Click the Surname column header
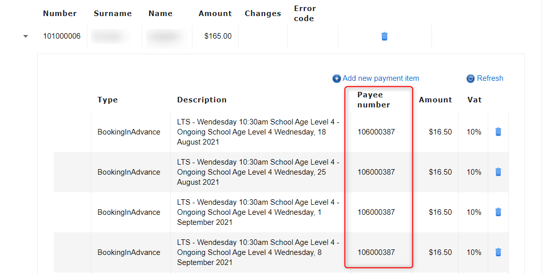The width and height of the screenshot is (543, 274). coord(113,14)
